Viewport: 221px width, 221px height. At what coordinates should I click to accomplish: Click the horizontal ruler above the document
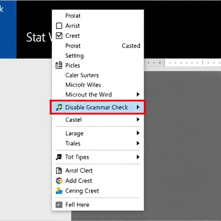[183, 63]
